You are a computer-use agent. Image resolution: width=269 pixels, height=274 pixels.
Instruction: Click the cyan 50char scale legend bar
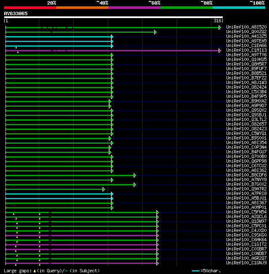(x=195, y=271)
